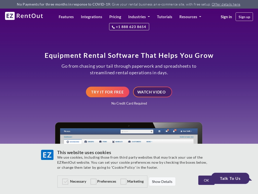Click the Nexus title in the preview
258x194 pixels.
(67, 131)
